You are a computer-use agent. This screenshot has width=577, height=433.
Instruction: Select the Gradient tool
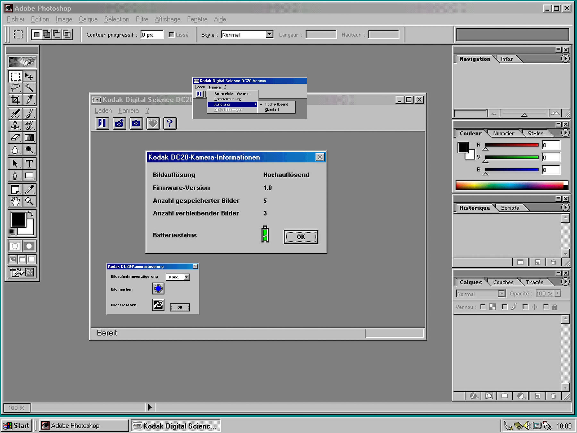pos(29,138)
